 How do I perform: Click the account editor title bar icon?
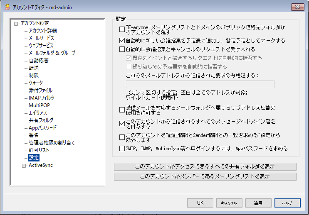[7, 7]
